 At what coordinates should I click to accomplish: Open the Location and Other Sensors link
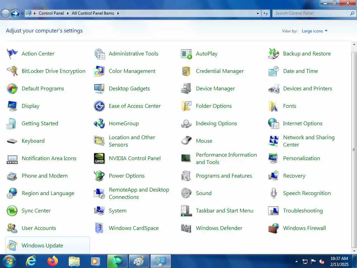tap(132, 141)
